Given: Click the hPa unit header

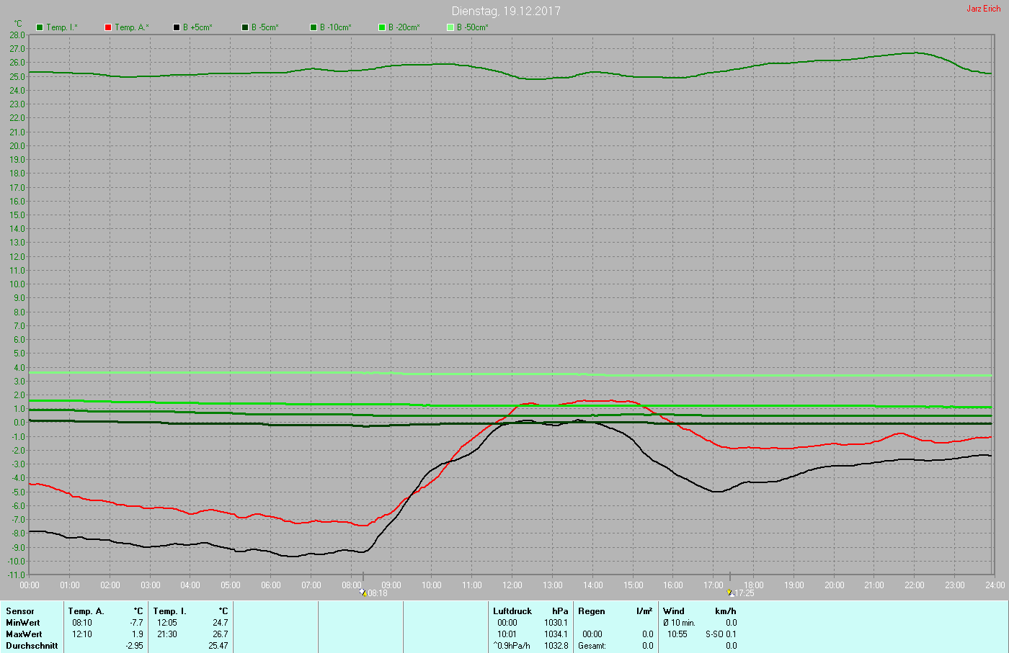Looking at the screenshot, I should [x=560, y=611].
